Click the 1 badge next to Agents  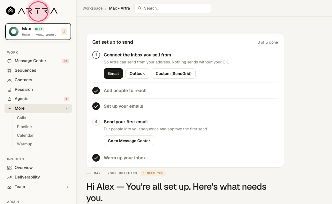(x=66, y=99)
